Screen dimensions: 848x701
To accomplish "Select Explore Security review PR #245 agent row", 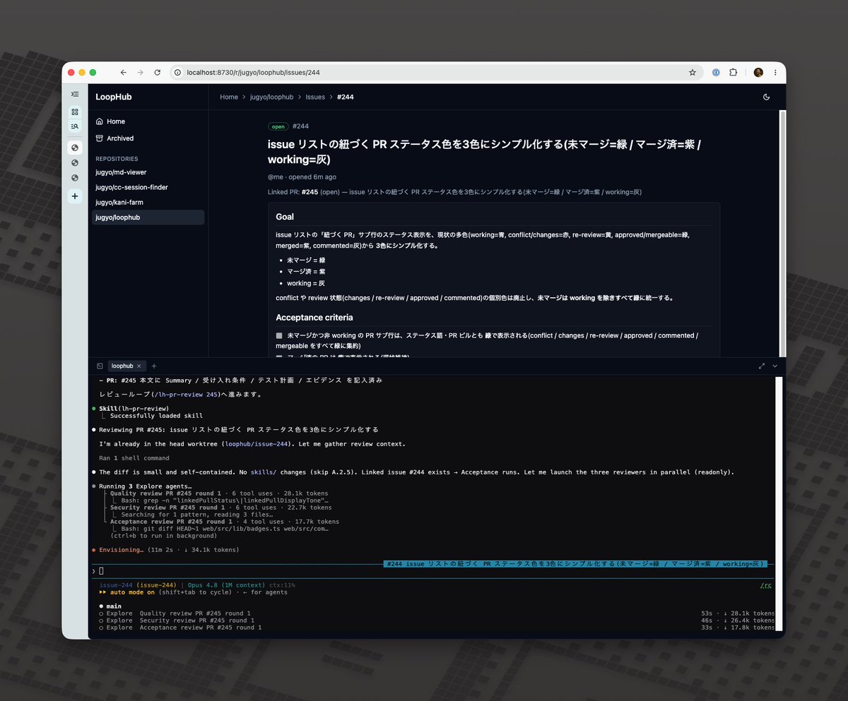I will coord(436,621).
